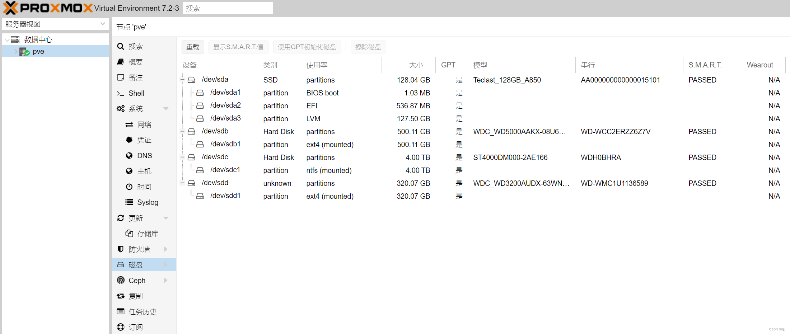Collapse the 数据中心 tree node
This screenshot has height=334, width=790.
point(7,40)
